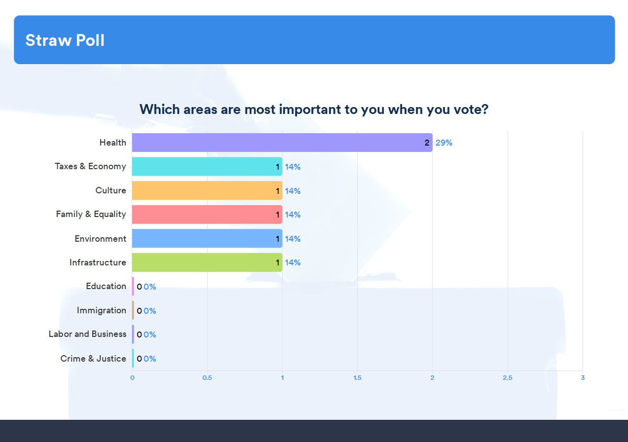
Task: Click the small magenta Education bar marker
Action: pyautogui.click(x=133, y=287)
